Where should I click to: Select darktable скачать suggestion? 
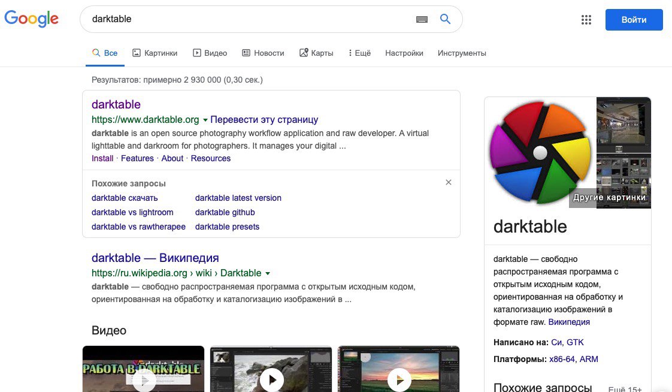pyautogui.click(x=125, y=198)
